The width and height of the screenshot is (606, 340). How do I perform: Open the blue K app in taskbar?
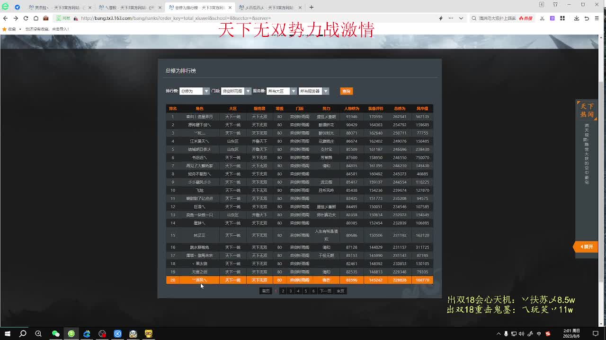tap(118, 333)
